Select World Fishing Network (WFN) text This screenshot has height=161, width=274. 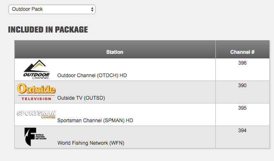coord(91,143)
